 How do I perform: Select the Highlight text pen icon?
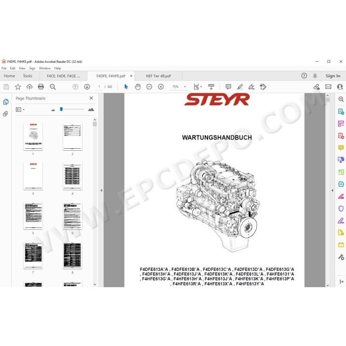click(x=240, y=86)
